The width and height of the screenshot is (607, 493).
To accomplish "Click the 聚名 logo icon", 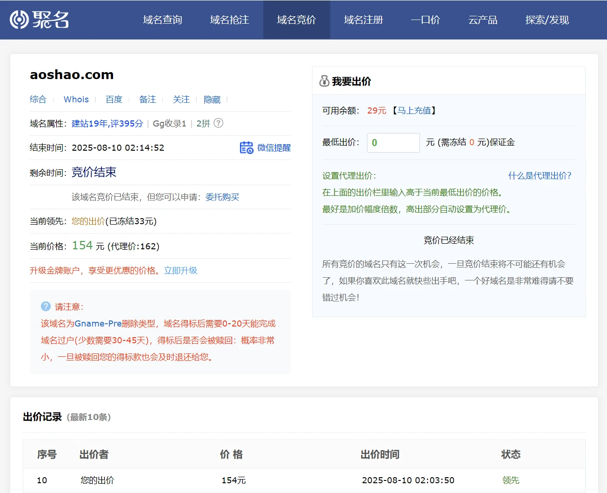I will (x=20, y=20).
